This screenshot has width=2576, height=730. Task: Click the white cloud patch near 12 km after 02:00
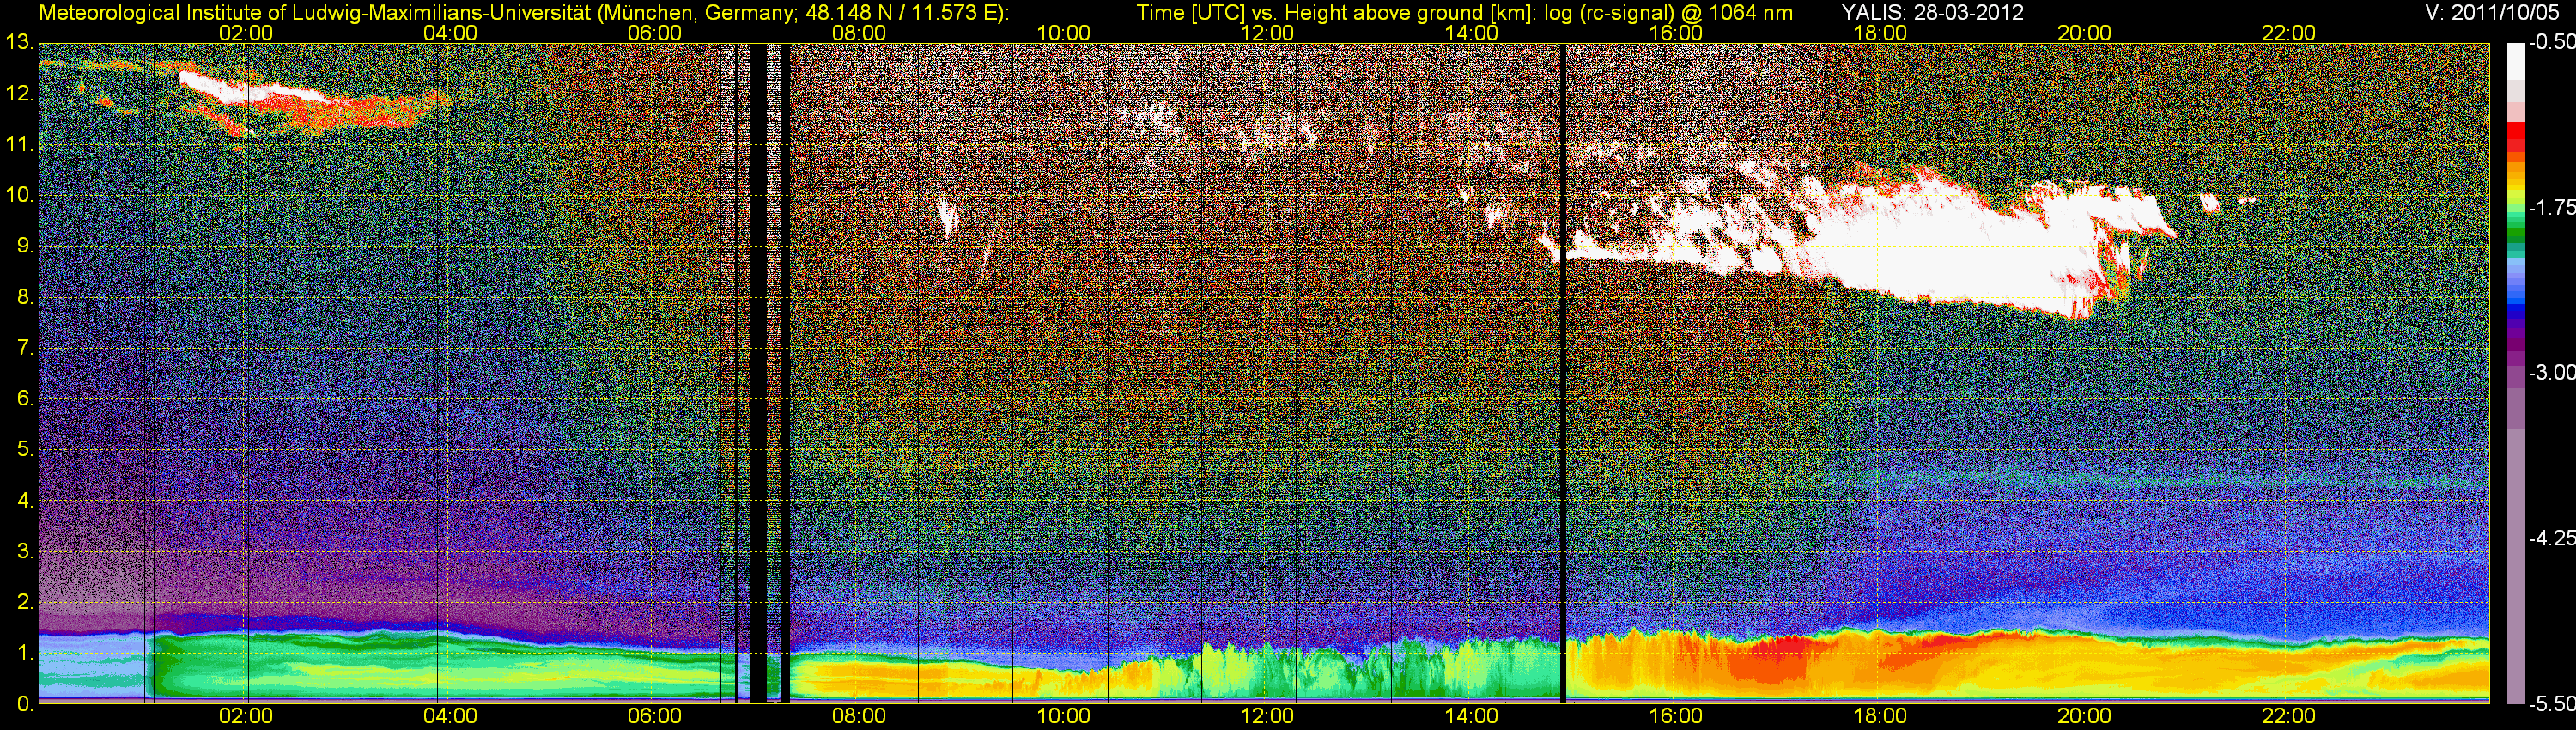[x=255, y=89]
